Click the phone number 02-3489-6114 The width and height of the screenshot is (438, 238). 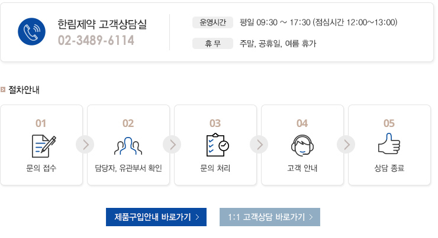(x=96, y=40)
